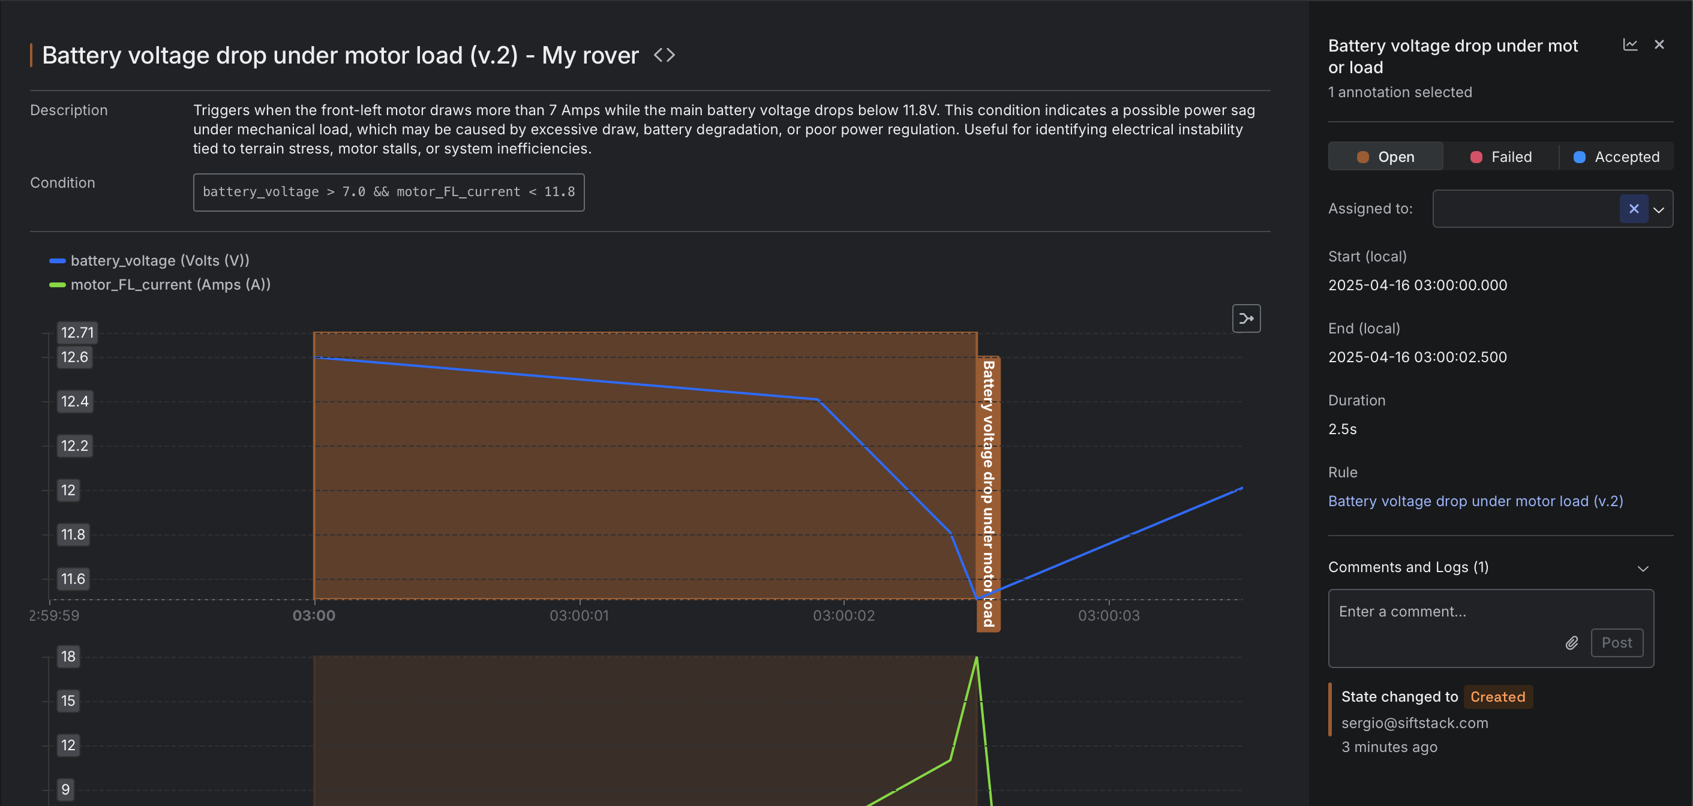
Task: Open the Assigned to dropdown arrow
Action: coord(1659,209)
